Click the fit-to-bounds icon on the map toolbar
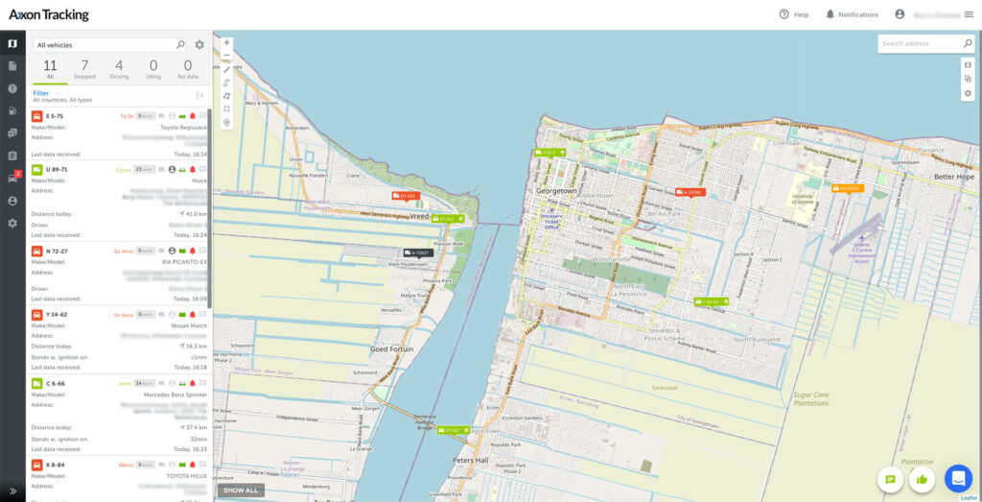 click(x=226, y=108)
